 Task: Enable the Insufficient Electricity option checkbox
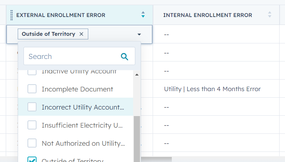[x=32, y=125]
